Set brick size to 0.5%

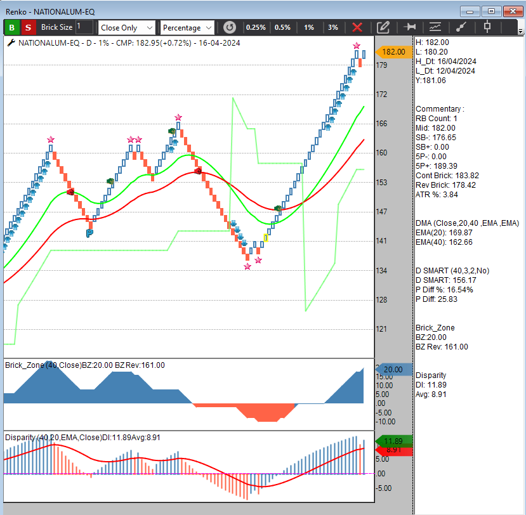(282, 27)
